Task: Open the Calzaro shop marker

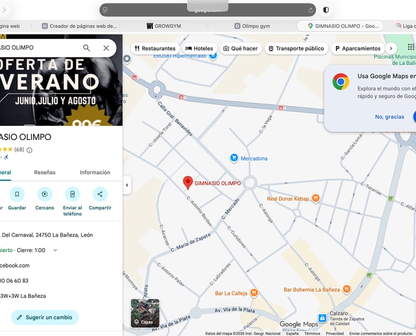Action: 322,318
